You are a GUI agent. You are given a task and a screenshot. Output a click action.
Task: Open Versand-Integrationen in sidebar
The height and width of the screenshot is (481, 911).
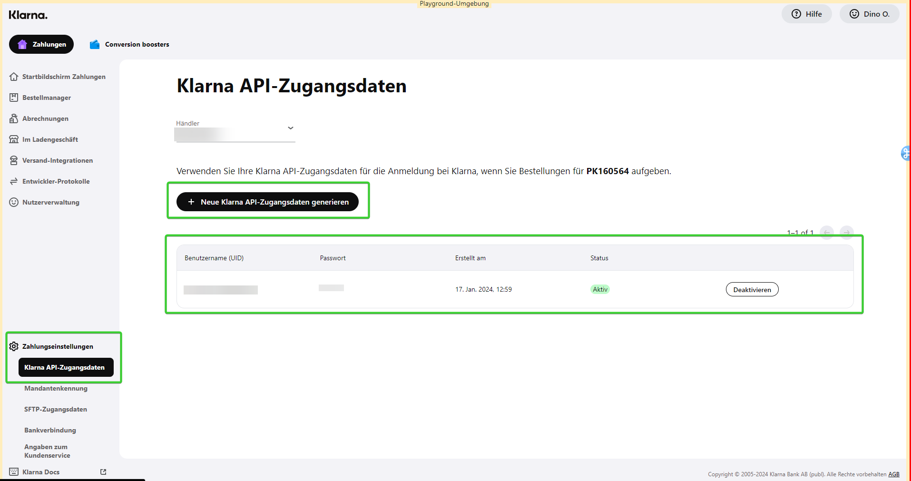(x=51, y=160)
